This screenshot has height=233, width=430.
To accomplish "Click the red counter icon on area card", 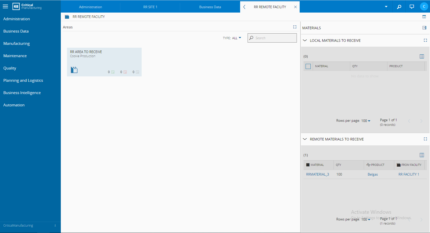I will click(125, 72).
